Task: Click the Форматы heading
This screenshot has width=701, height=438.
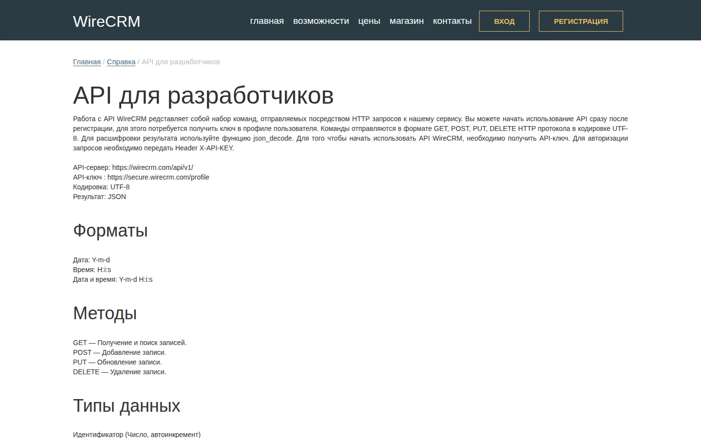Action: click(111, 230)
